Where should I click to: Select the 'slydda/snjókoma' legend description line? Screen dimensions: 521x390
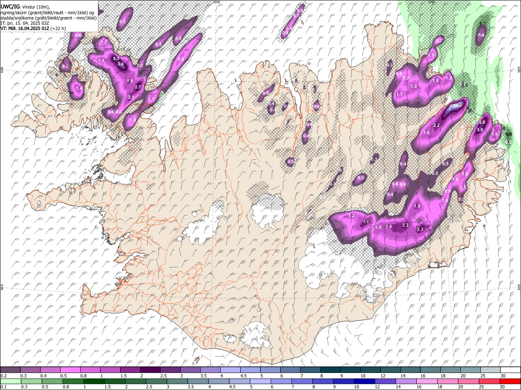click(48, 18)
